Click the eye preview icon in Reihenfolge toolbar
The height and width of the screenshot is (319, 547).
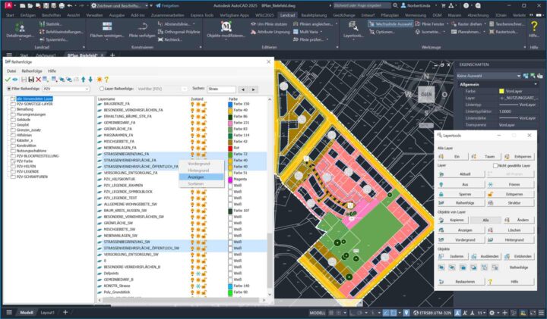pos(15,80)
